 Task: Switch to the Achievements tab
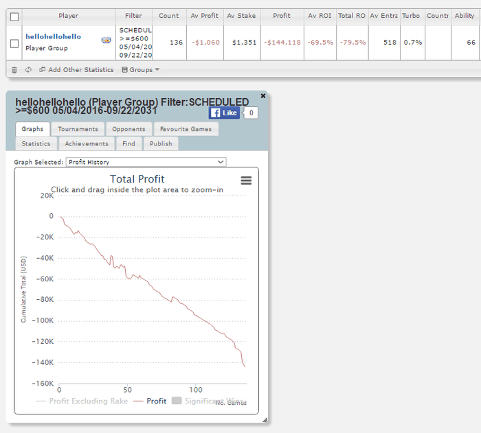(87, 143)
